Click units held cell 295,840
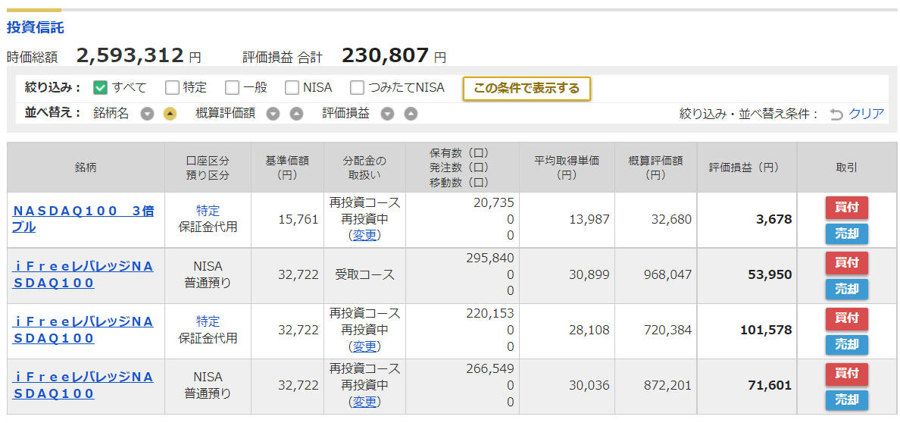 coord(489,258)
